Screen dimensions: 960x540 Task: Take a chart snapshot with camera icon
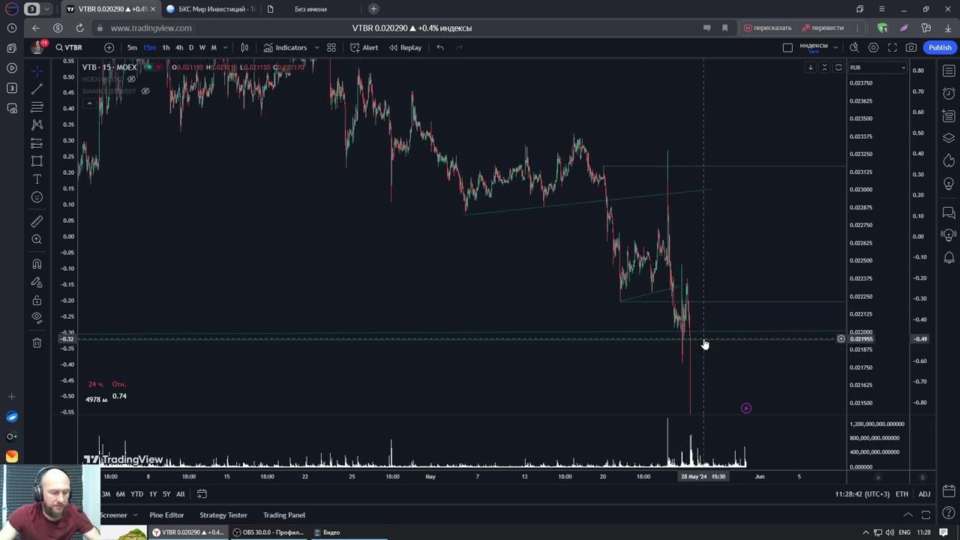(x=911, y=47)
